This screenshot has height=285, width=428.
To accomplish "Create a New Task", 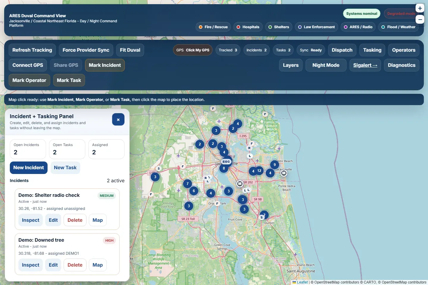I will pyautogui.click(x=65, y=168).
